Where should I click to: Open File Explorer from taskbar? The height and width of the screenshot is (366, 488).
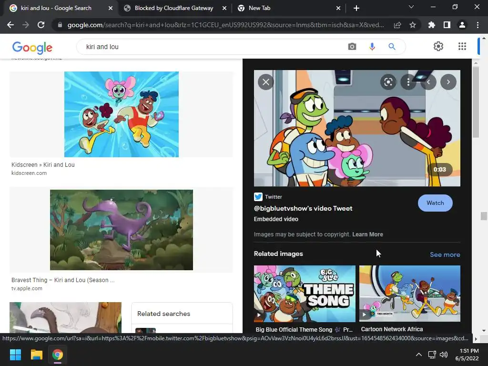(36, 355)
